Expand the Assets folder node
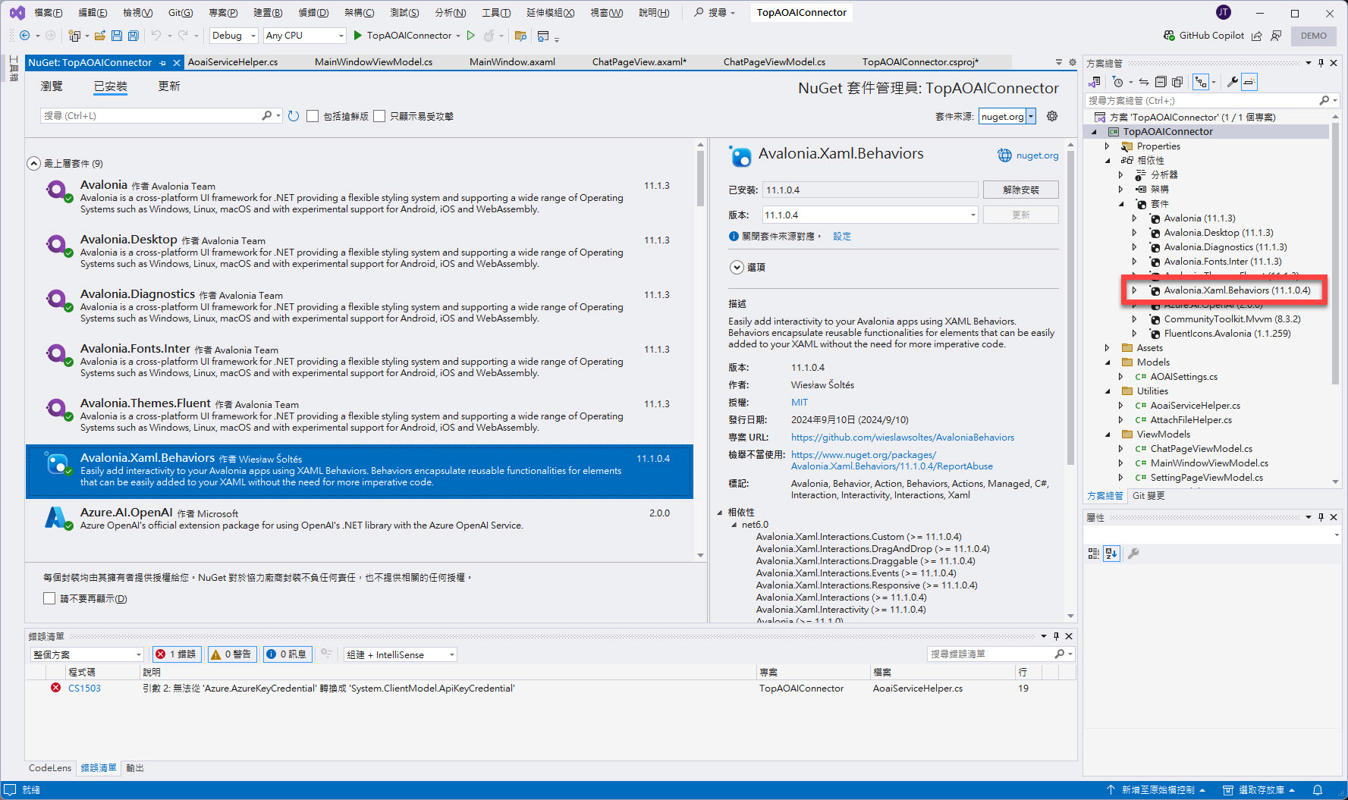Image resolution: width=1348 pixels, height=800 pixels. (1107, 348)
